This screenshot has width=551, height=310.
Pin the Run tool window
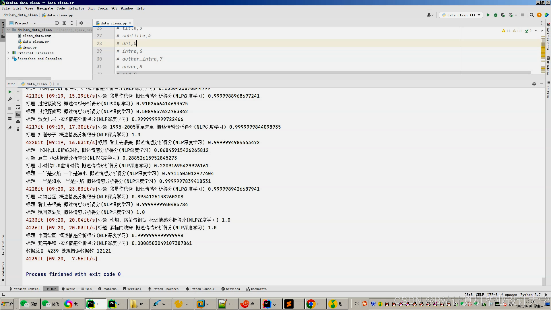click(x=9, y=128)
